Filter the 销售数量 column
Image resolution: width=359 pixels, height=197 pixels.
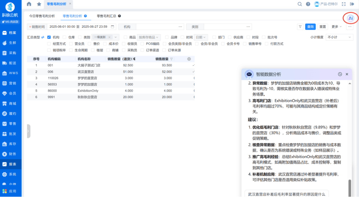coord(171,59)
